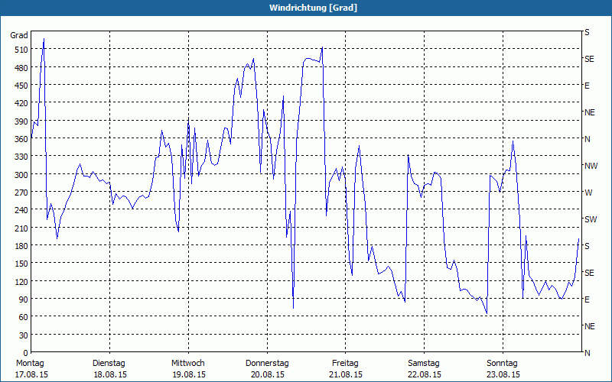Click the 120 value on left axis
Viewport: 612px width, 382px height.
[x=21, y=281]
